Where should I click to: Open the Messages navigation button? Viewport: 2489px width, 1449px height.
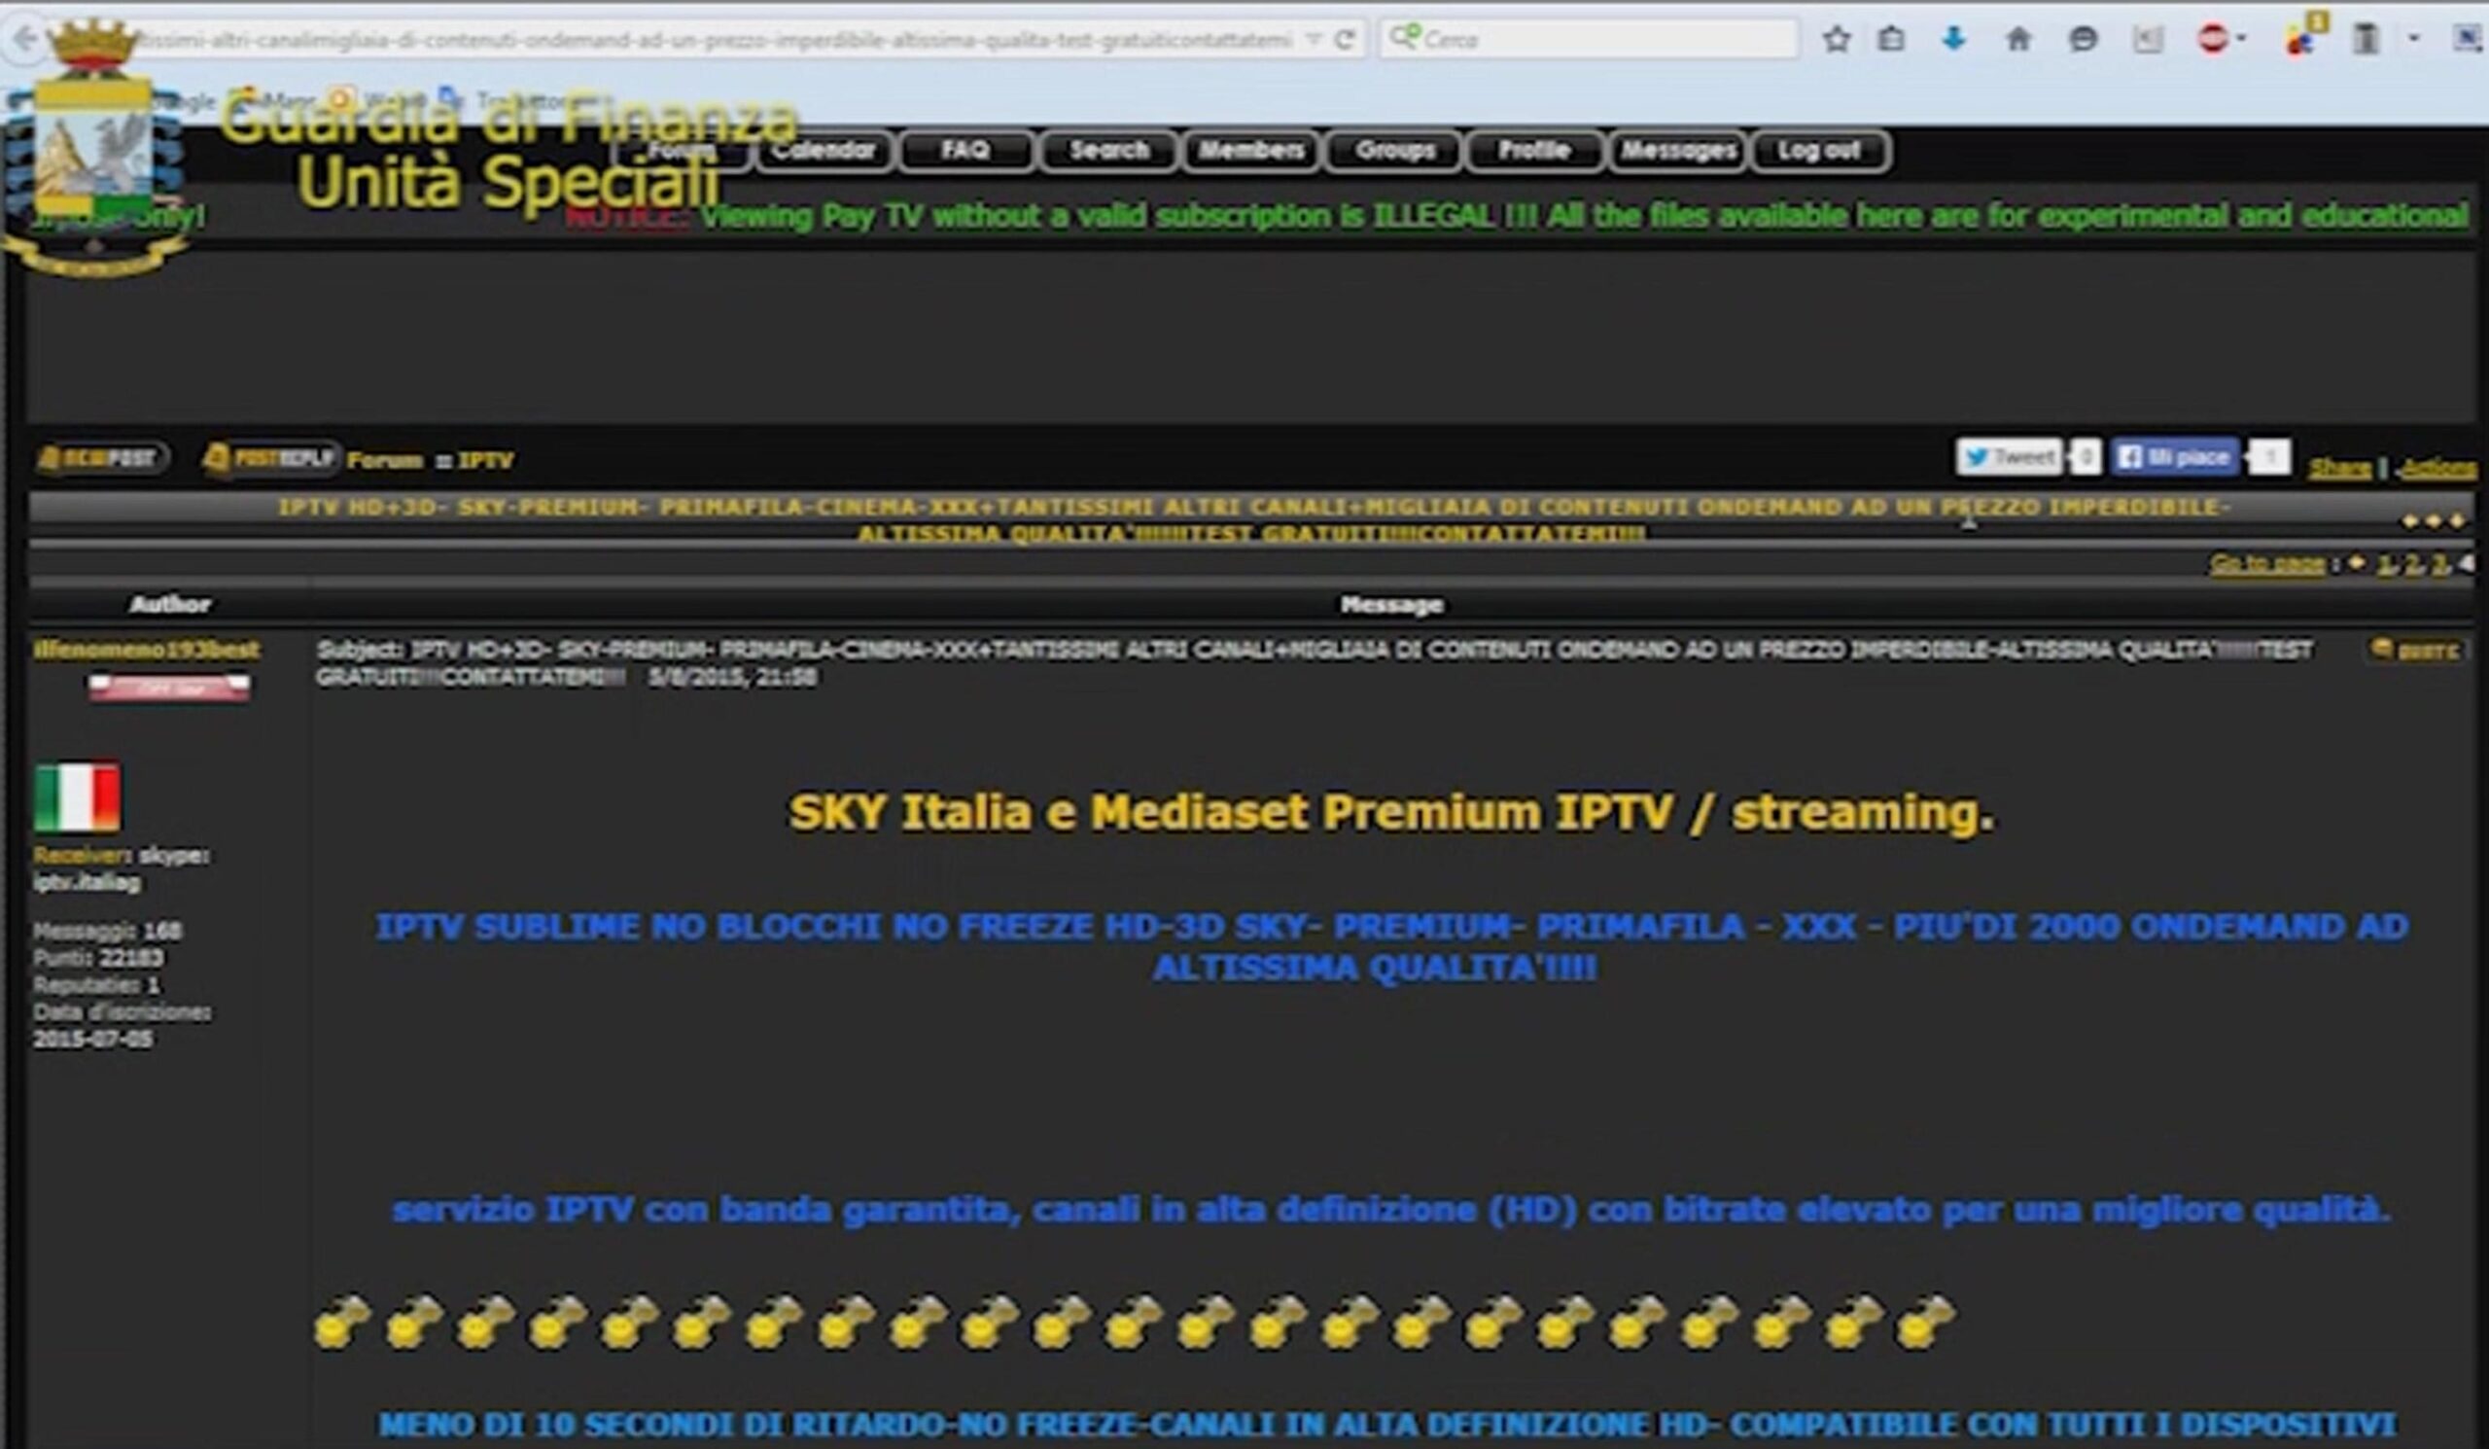(x=1678, y=151)
